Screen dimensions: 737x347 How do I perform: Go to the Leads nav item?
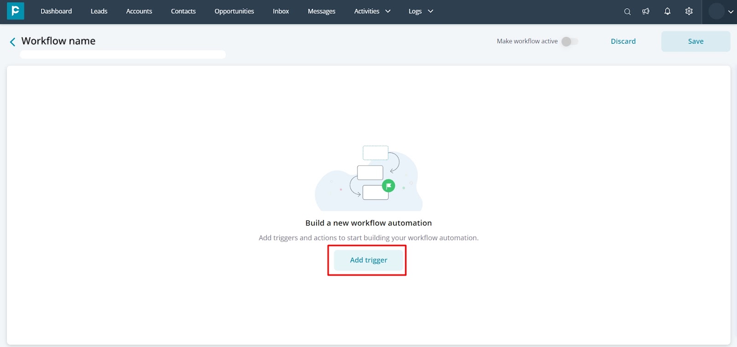pos(99,11)
